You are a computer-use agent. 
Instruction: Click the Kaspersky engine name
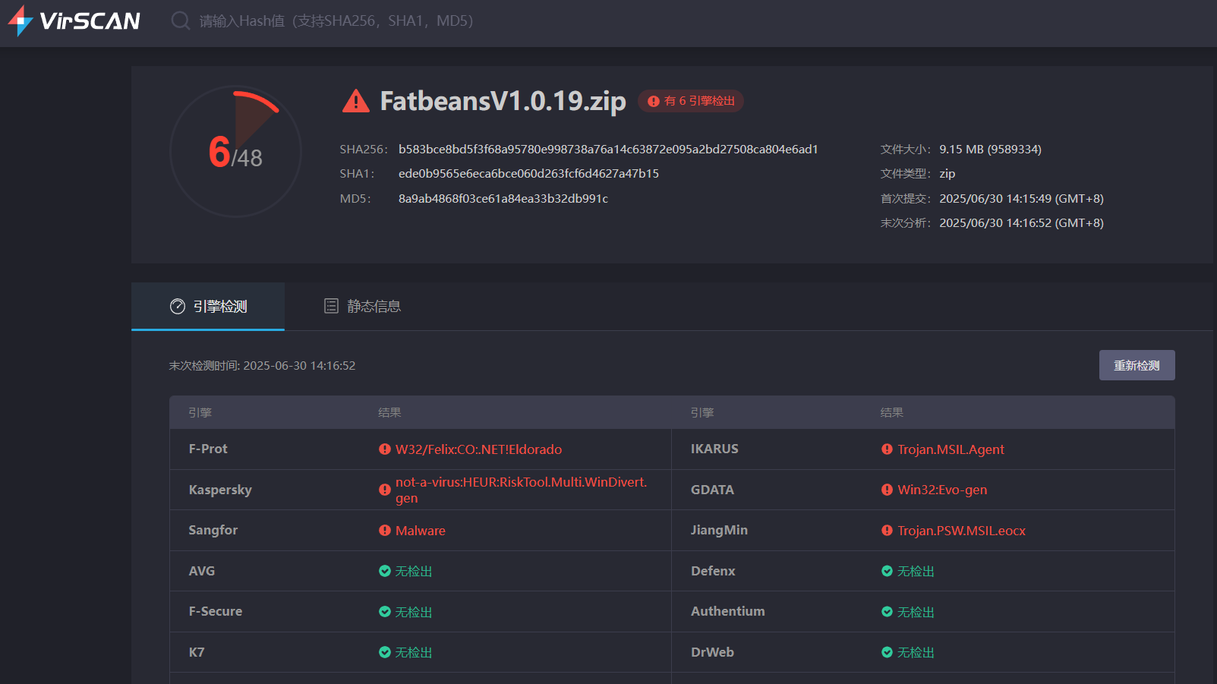tap(220, 490)
